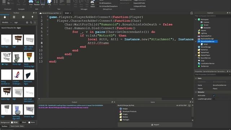Click the toolbox search field containing 'sign'
Image resolution: width=231 pixels, height=130 pixels.
click(x=19, y=22)
